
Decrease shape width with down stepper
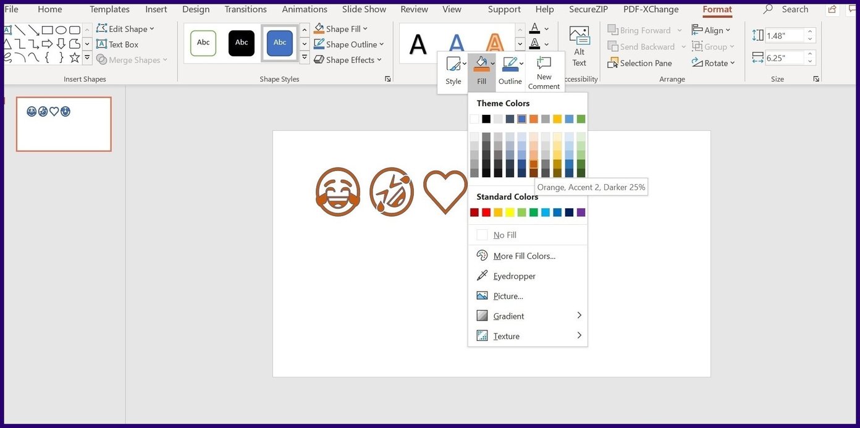click(811, 62)
